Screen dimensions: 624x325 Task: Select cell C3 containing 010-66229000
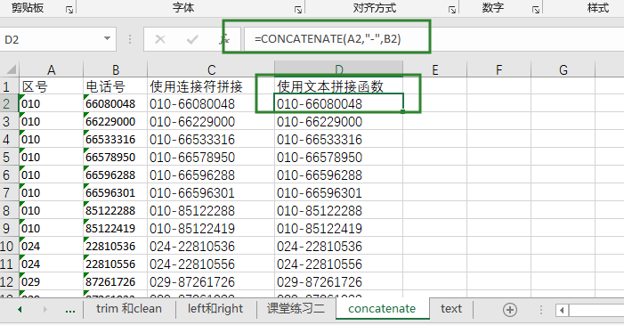point(211,121)
